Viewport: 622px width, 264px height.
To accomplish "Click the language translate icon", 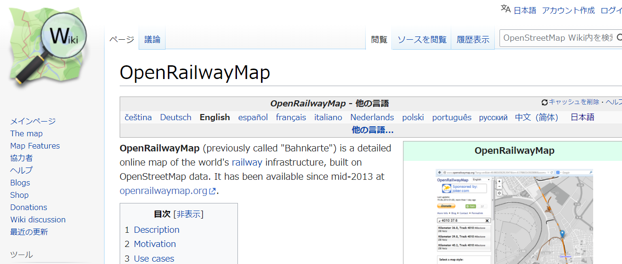I will point(506,9).
